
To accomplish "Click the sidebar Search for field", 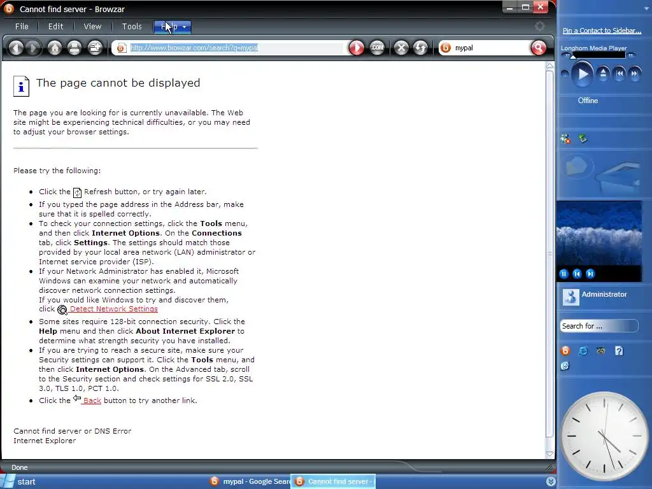I will [599, 326].
